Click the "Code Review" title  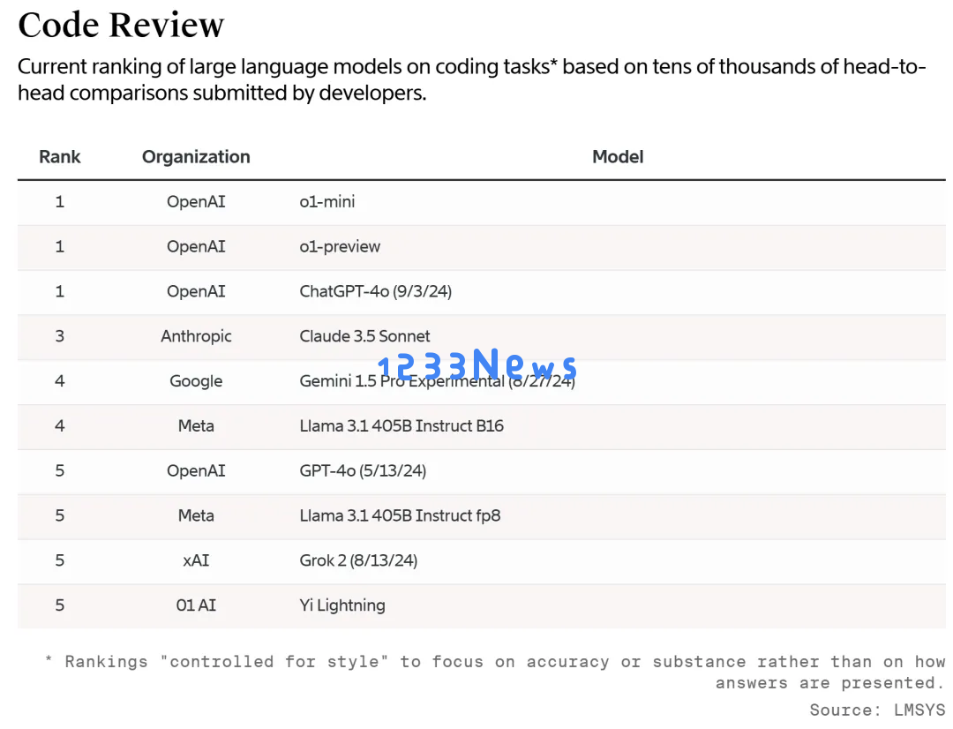coord(121,25)
